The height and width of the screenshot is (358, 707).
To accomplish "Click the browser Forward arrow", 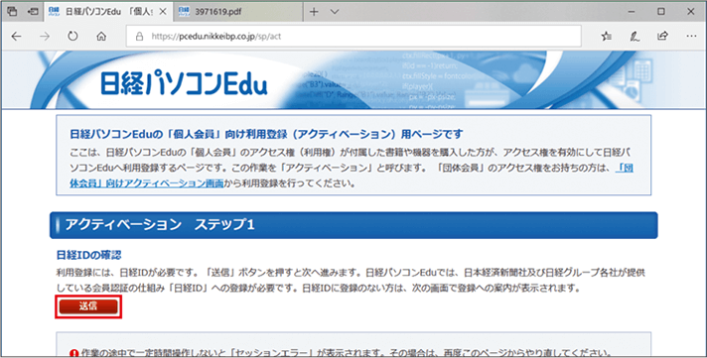I will 45,37.
